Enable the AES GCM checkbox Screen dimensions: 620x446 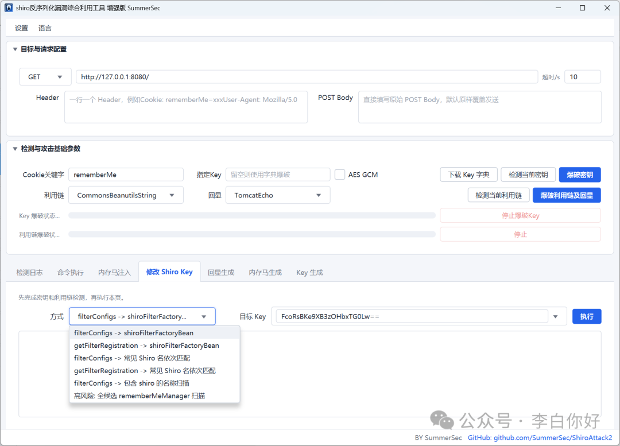click(340, 174)
